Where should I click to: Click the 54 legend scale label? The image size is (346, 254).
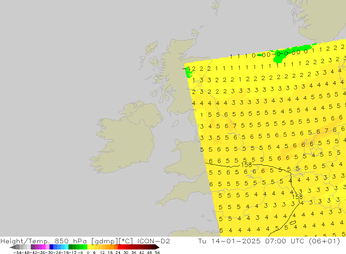157,253
